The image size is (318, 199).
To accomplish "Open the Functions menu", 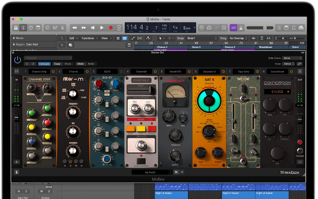I will pos(90,38).
